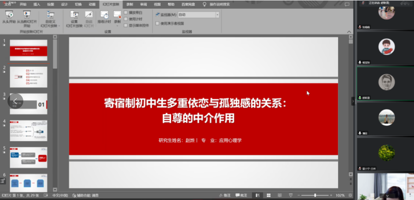Click 从头开始 to start slideshow from beginning
The width and height of the screenshot is (414, 200).
tap(9, 17)
